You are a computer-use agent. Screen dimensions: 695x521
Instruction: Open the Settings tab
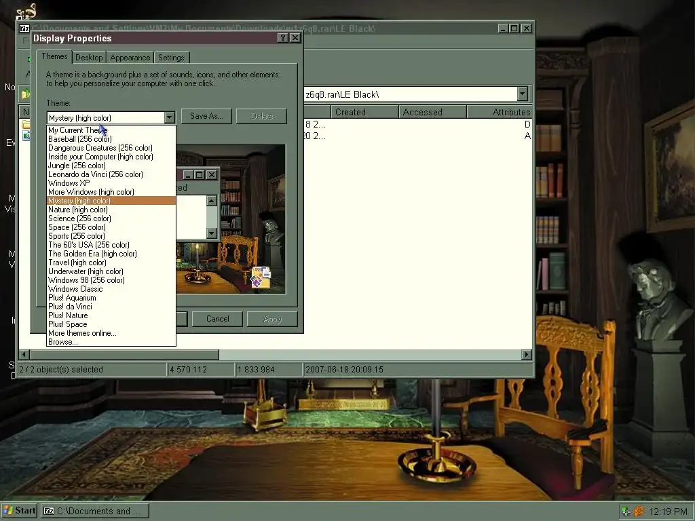171,58
